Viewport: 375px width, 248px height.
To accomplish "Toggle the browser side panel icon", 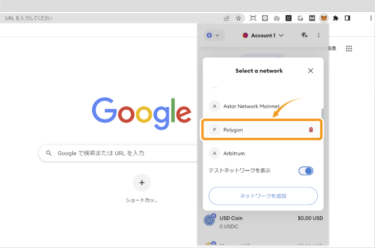I will coord(348,18).
